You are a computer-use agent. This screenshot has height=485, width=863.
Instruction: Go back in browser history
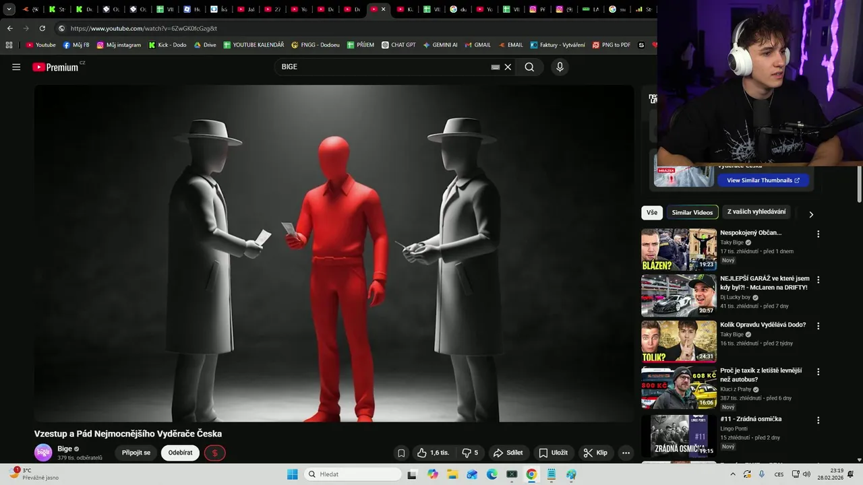[9, 28]
